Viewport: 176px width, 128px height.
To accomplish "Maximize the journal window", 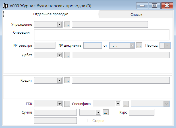I will [154, 6].
